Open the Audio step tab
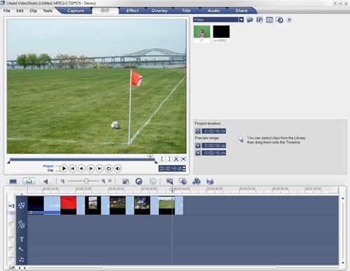Image resolution: width=350 pixels, height=271 pixels. click(213, 10)
